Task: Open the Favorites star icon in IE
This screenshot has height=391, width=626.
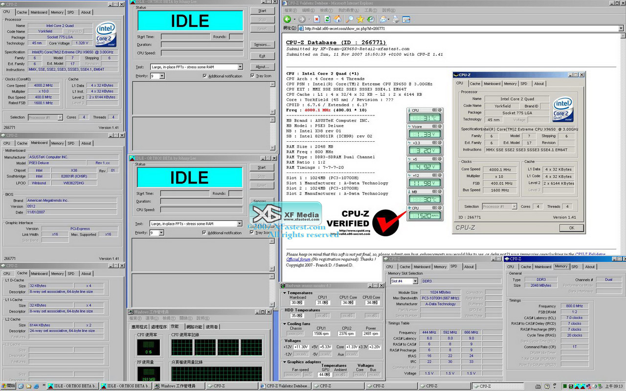Action: (x=360, y=19)
